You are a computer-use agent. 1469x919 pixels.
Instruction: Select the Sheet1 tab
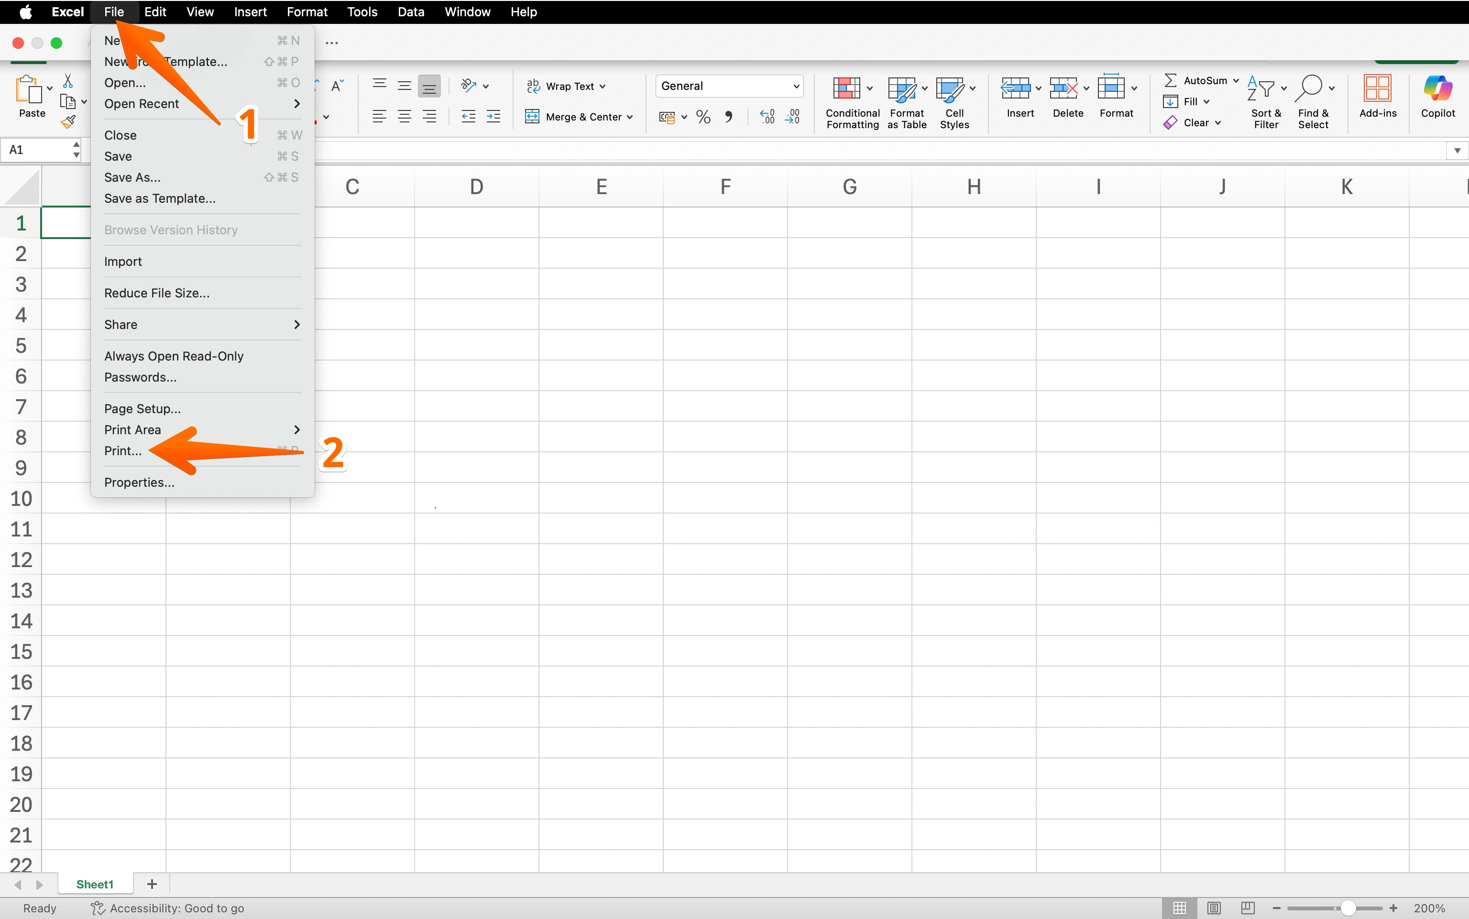pyautogui.click(x=95, y=885)
